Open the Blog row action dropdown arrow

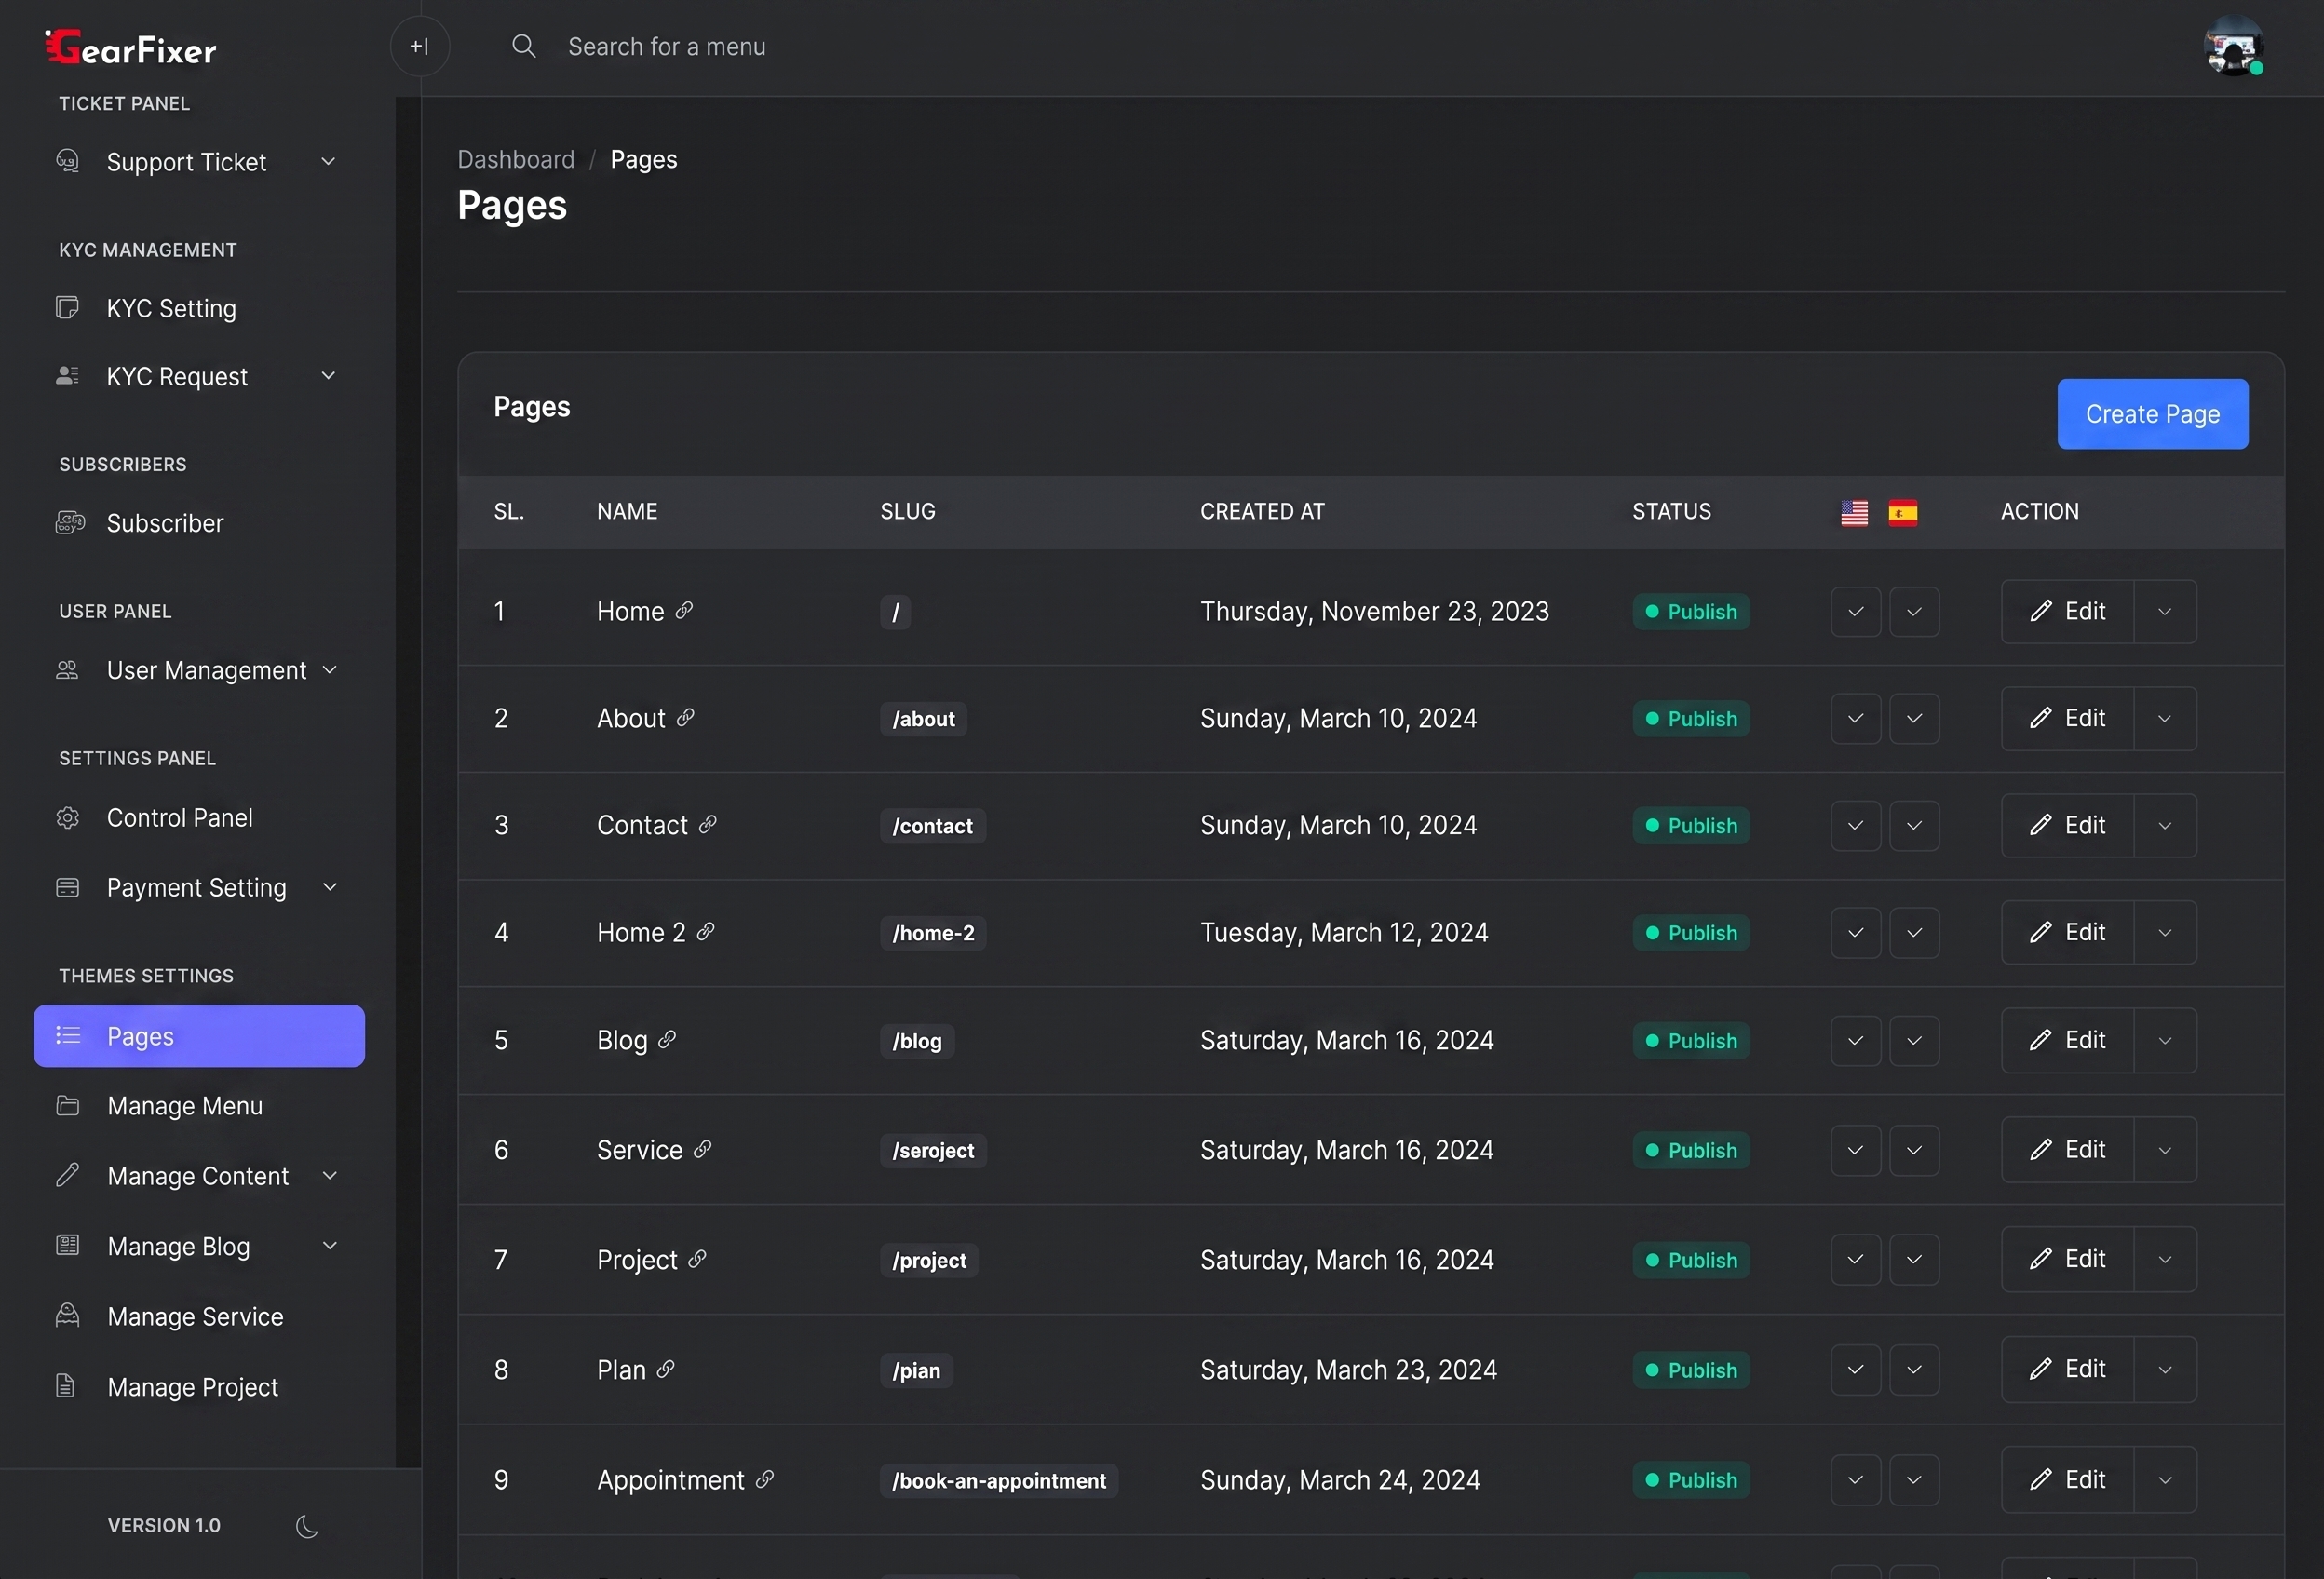click(x=2165, y=1040)
